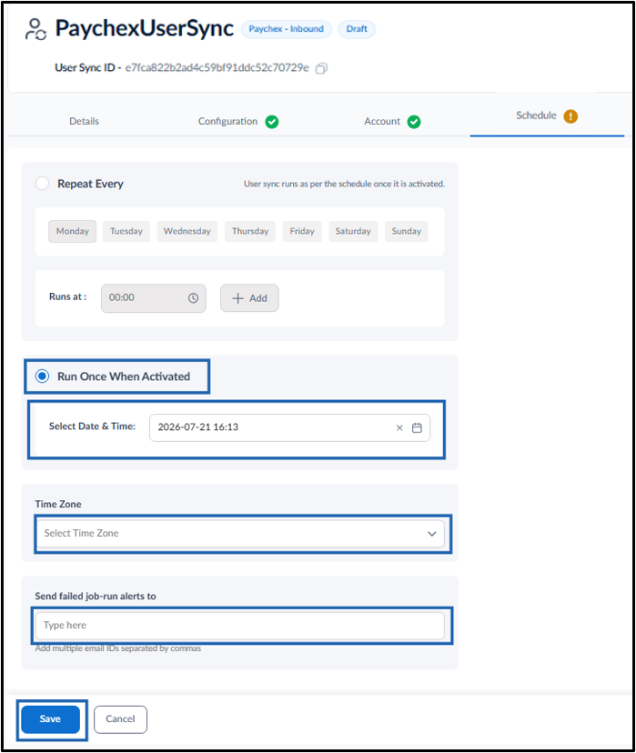This screenshot has width=636, height=753.
Task: Toggle the Friday day button
Action: [302, 232]
